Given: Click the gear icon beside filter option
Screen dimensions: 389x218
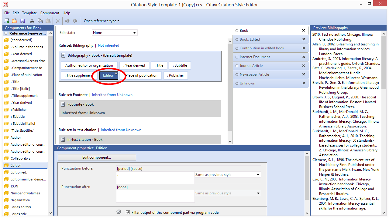Looking at the screenshot, I should tap(119, 212).
